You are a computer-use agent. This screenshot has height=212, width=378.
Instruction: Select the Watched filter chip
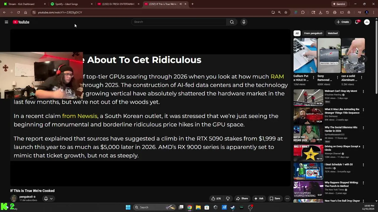click(333, 33)
